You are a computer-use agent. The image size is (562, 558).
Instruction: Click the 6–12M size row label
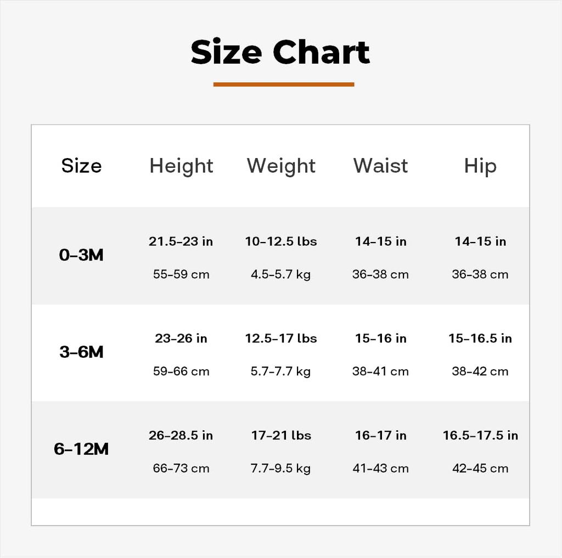[x=81, y=449]
